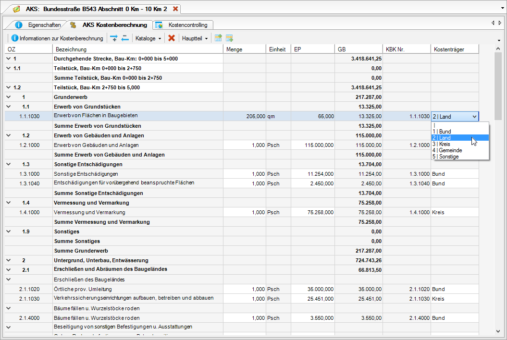Select the AKS Kostenberechnung tab

coord(109,25)
